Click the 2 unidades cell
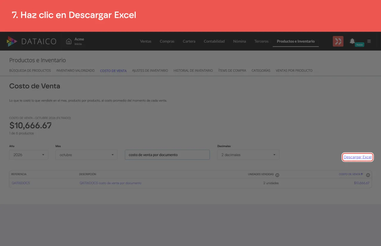The image size is (381, 246). click(x=271, y=183)
